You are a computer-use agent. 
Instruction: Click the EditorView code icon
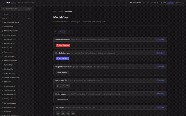(3, 82)
